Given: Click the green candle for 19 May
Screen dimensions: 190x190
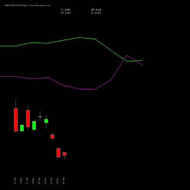Looking at the screenshot, I should pos(34,125).
